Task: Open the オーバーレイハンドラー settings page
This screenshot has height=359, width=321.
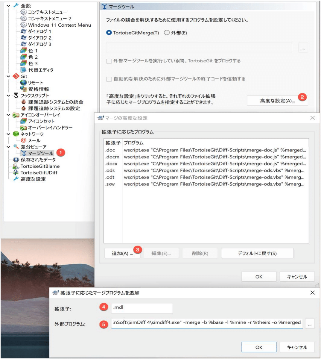Action: pos(50,128)
